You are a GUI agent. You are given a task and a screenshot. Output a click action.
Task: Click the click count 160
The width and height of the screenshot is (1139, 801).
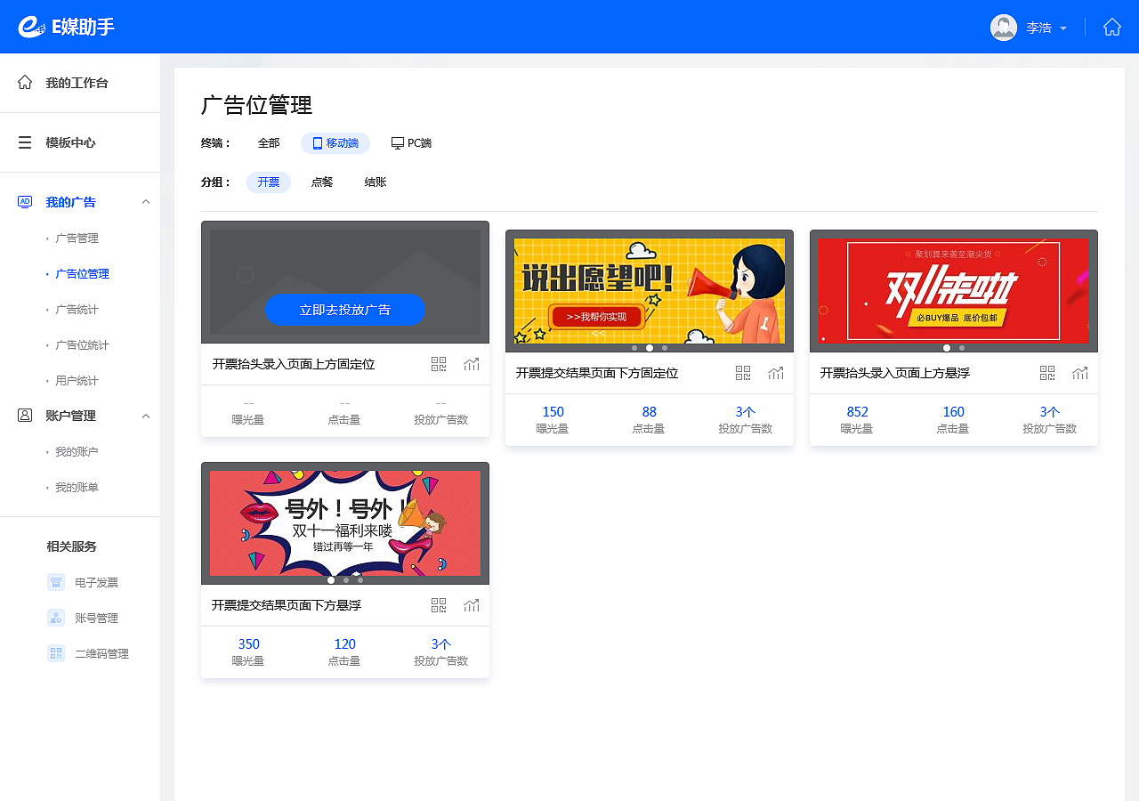click(x=954, y=412)
